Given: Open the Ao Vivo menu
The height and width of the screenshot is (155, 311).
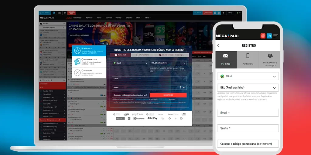Looking at the screenshot, I should point(90,18).
